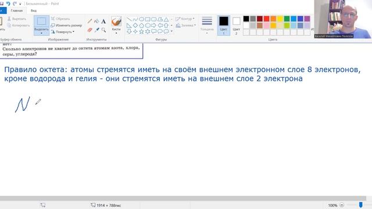Pick the right triangle shape

(129, 26)
